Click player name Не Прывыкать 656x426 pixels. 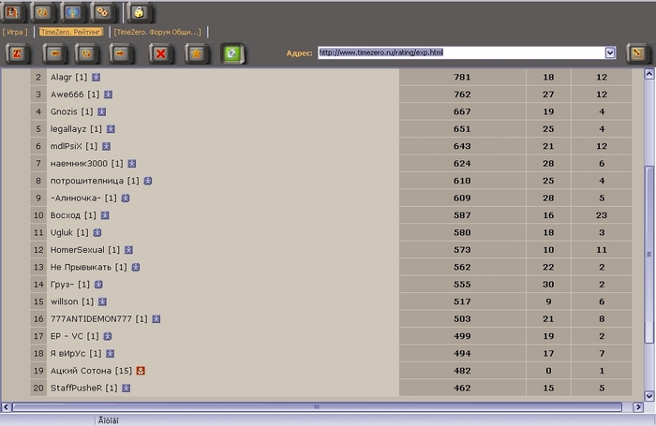click(x=81, y=267)
